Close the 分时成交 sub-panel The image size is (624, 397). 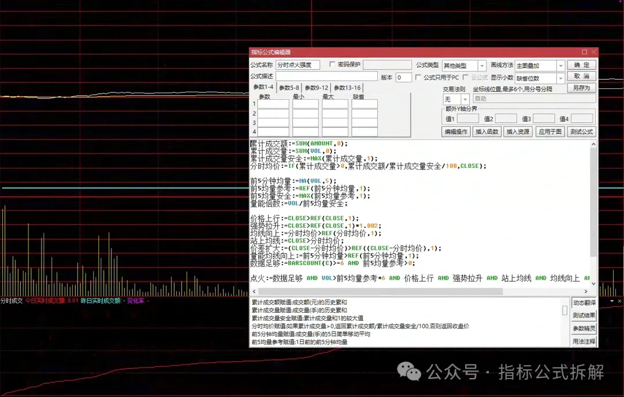click(x=619, y=301)
